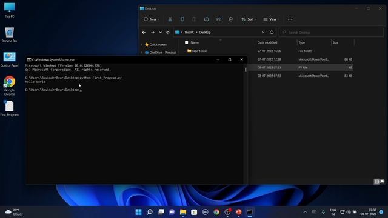Select the Control Panel desktop icon
Screen dimensions: 388x218
click(x=10, y=59)
